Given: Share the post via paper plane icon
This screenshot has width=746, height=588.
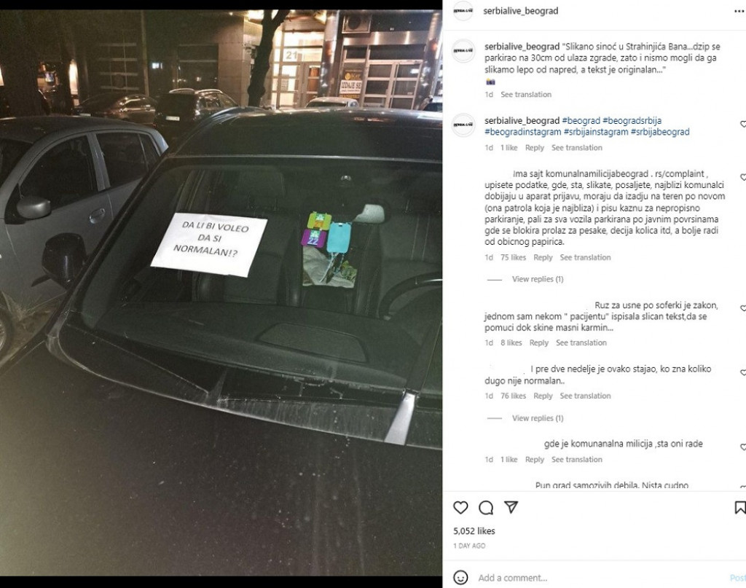Looking at the screenshot, I should 511,507.
